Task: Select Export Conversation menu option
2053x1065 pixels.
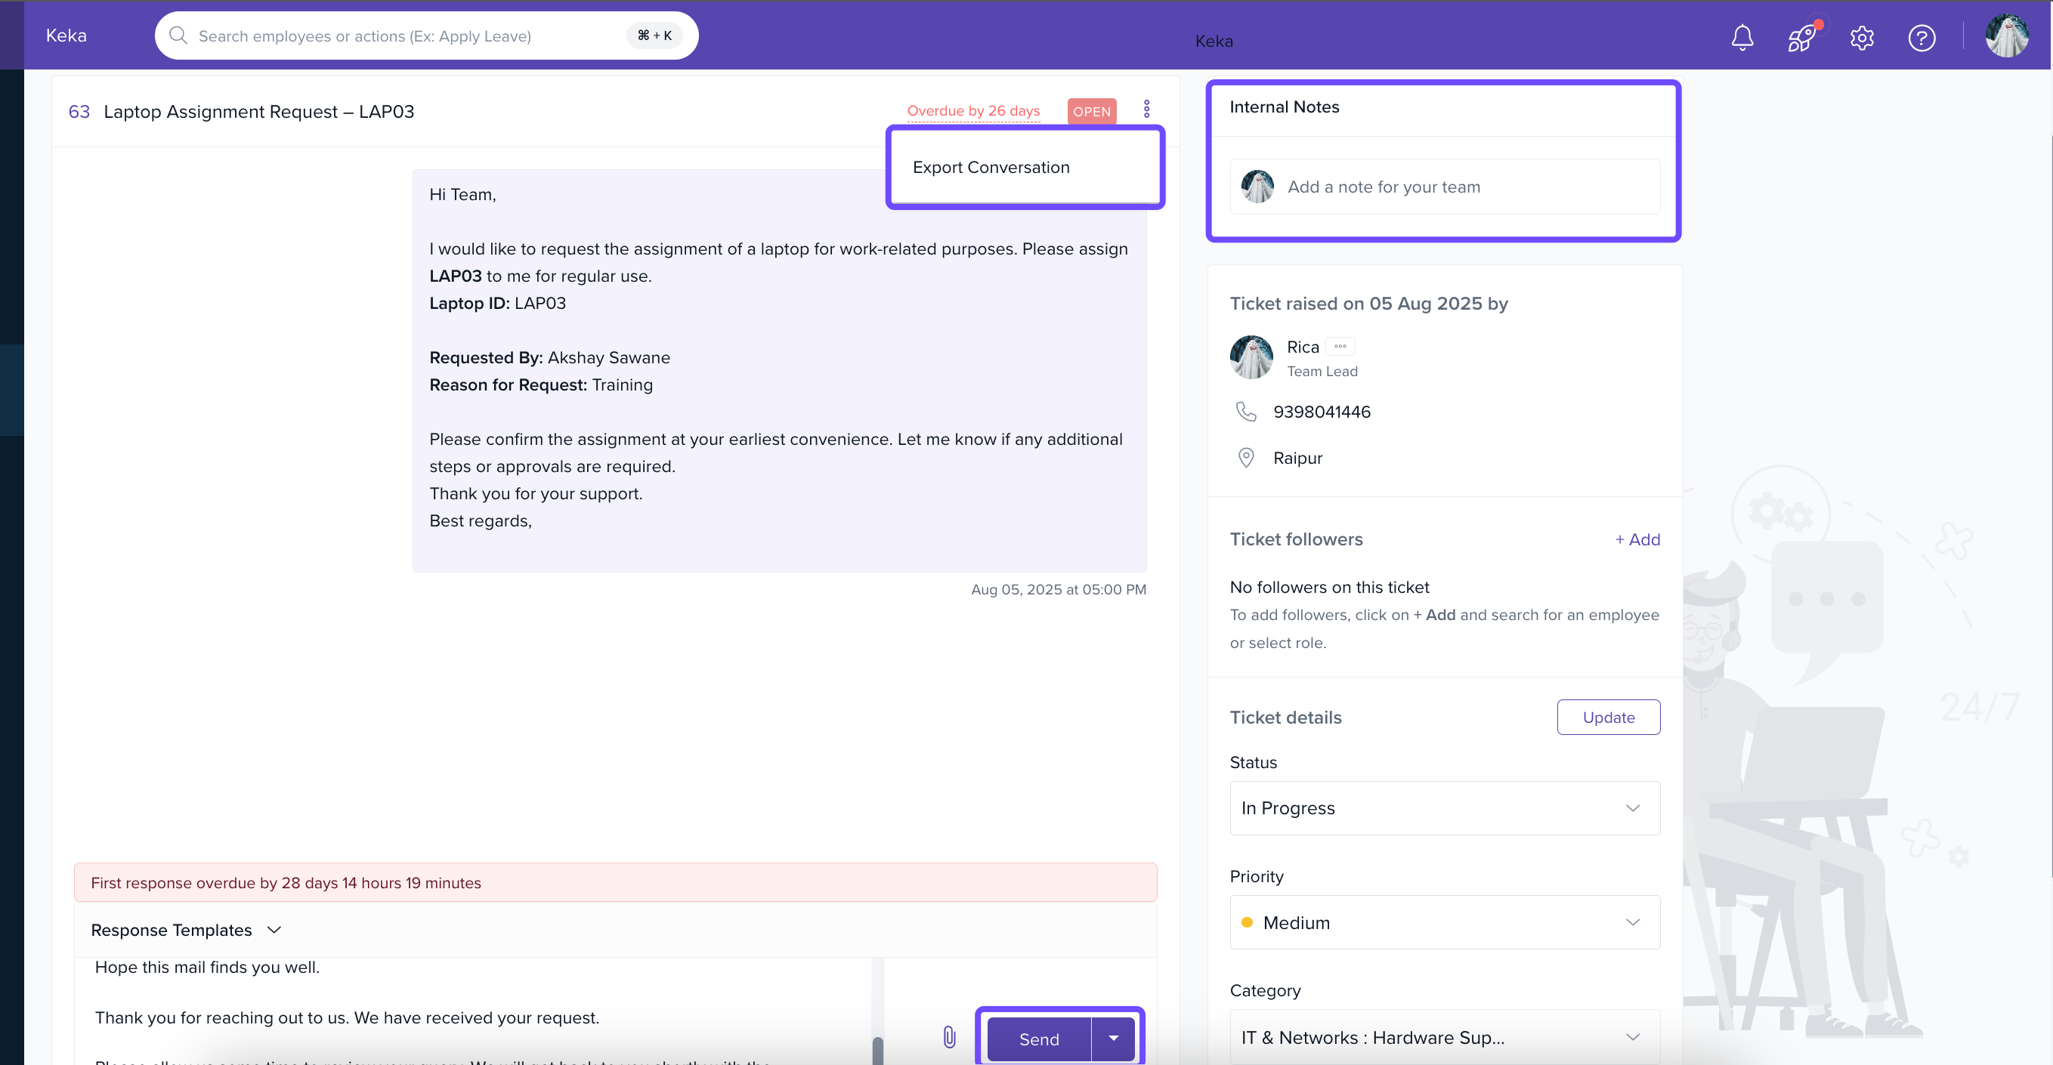Action: point(991,167)
